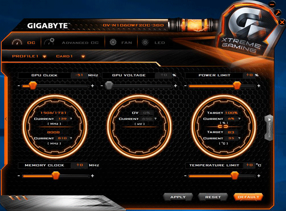Click the Power Limit slider handle

click(x=237, y=85)
